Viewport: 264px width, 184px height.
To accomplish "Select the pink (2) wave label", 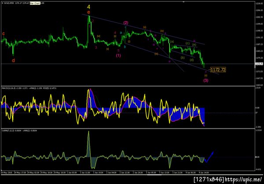I will coord(126,23).
